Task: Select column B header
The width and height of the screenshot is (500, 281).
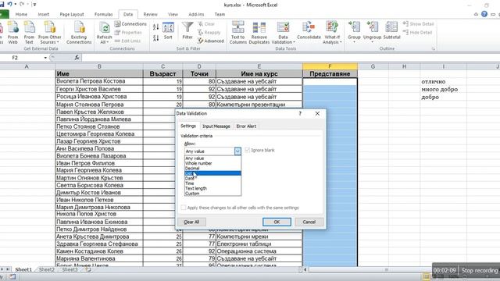Action: [99, 66]
